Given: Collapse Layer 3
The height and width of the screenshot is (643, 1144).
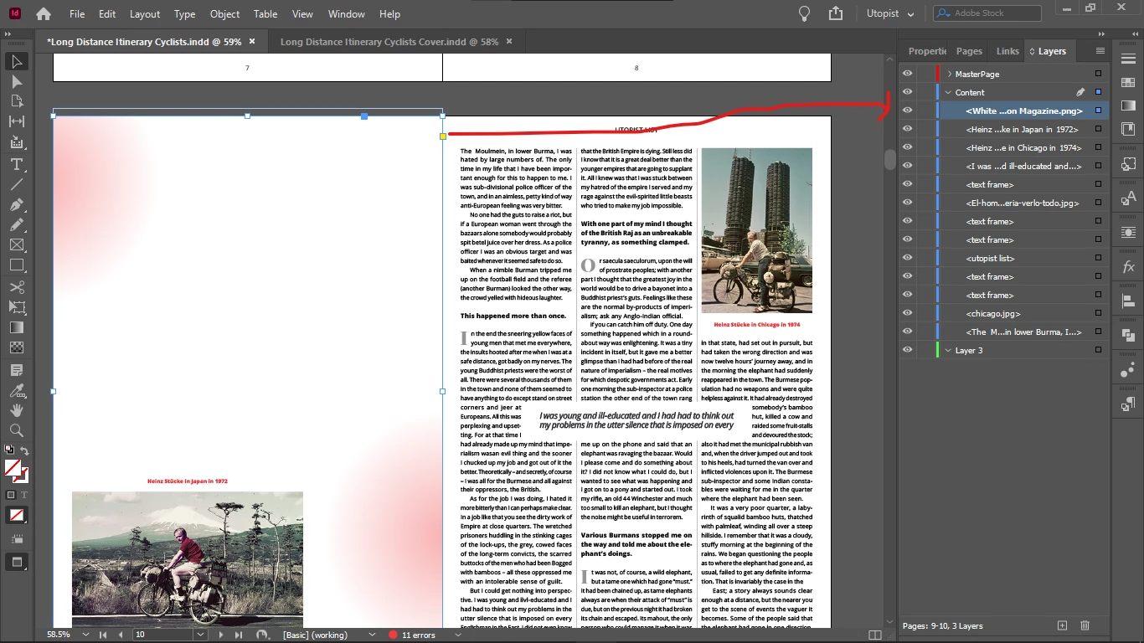Looking at the screenshot, I should (949, 350).
